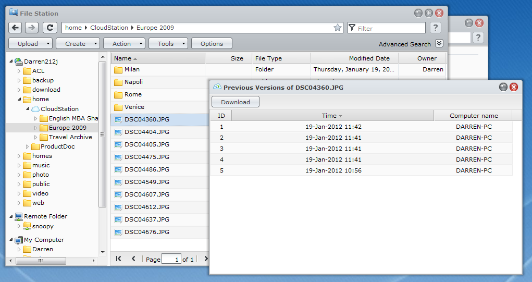Select DSC04486.JPG file
Screen dimensions: 532x282
146,169
